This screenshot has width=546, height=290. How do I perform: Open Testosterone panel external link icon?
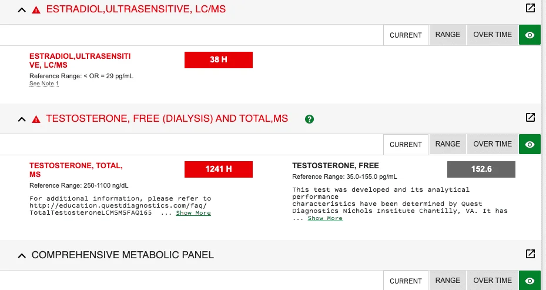click(x=530, y=118)
